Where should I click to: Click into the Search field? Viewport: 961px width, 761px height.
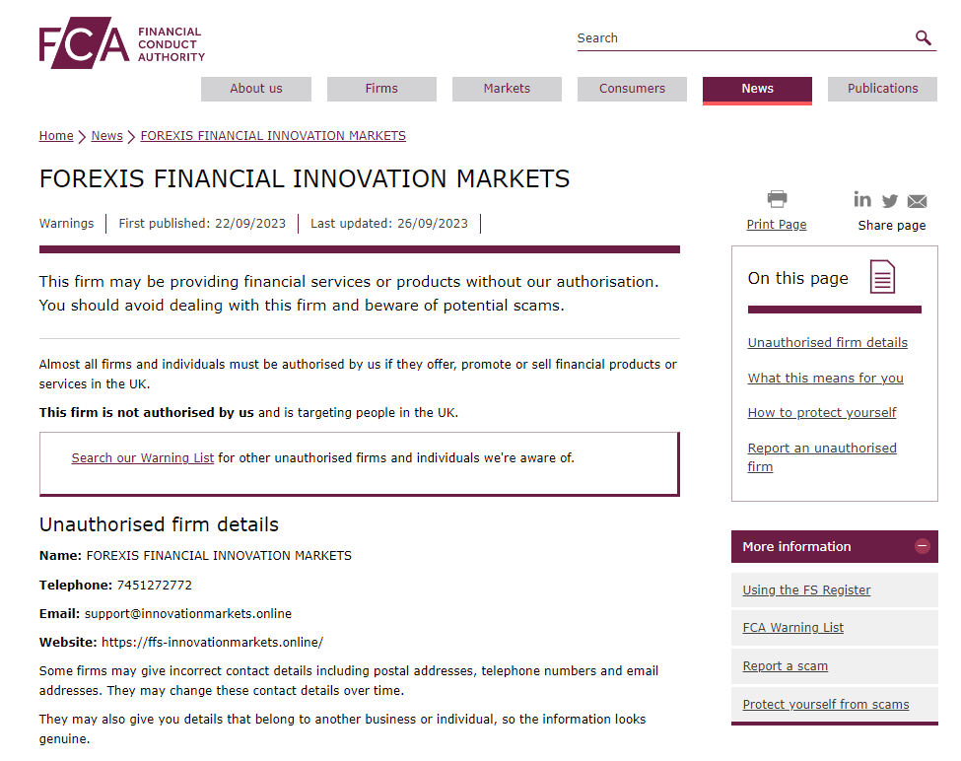pyautogui.click(x=739, y=38)
